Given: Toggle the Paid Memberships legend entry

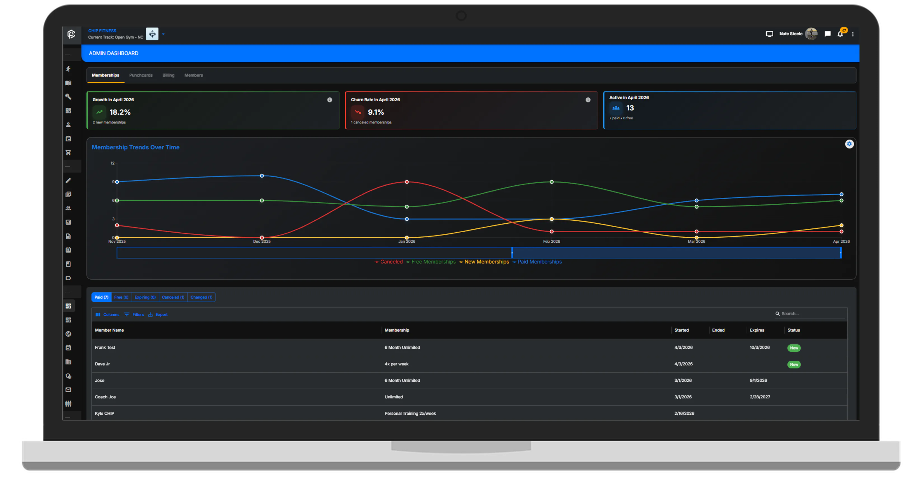Looking at the screenshot, I should [x=537, y=262].
